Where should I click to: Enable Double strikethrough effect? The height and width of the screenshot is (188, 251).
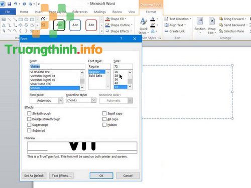tap(29, 119)
